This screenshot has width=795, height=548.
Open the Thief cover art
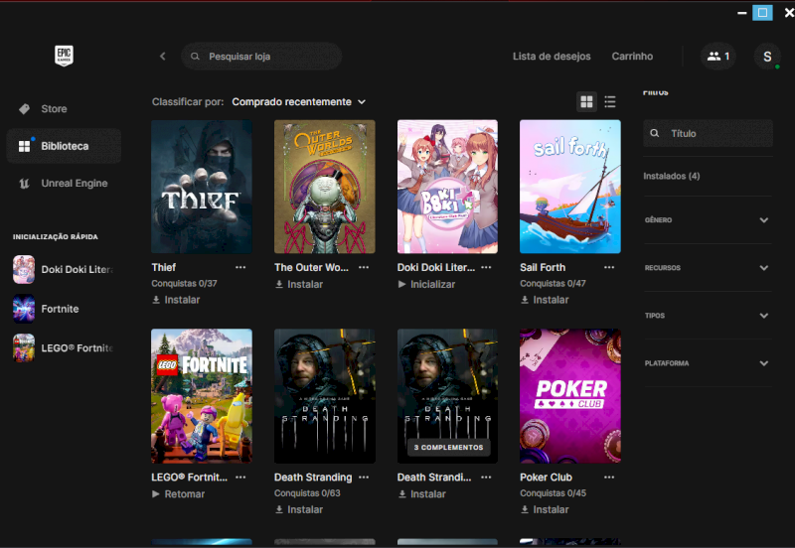point(202,187)
